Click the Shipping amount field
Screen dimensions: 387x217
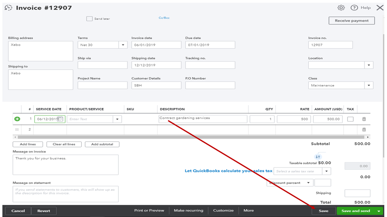pyautogui.click(x=357, y=193)
